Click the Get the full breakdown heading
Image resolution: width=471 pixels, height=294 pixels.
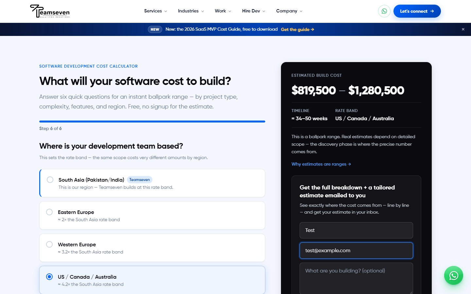347,191
